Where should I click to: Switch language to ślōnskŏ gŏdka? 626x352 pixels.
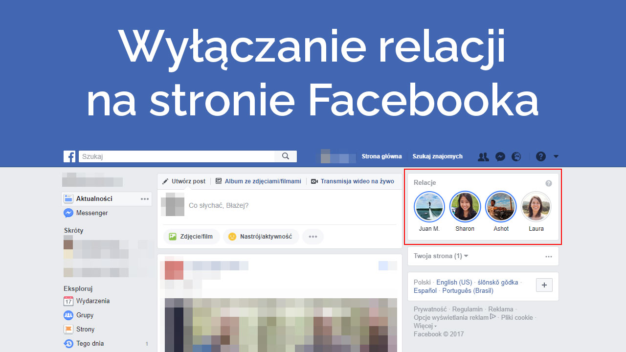point(498,283)
